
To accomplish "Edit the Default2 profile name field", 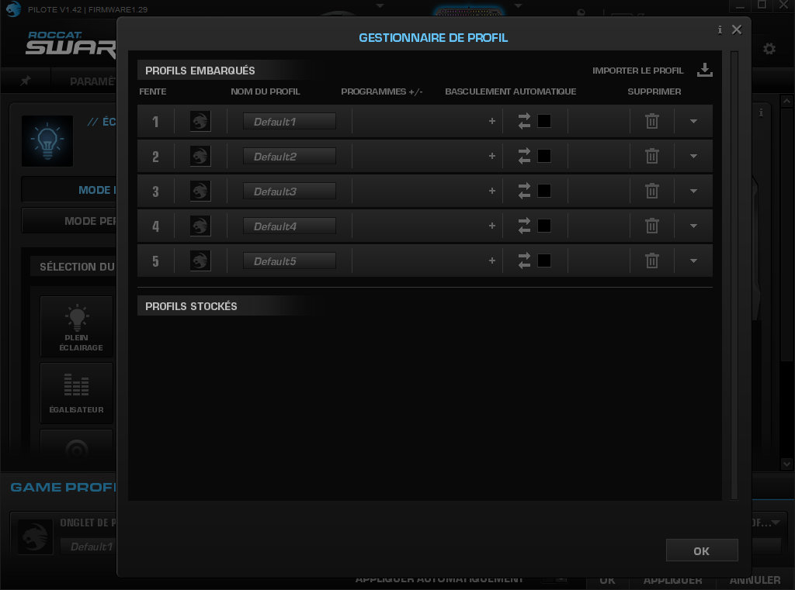I will point(290,157).
